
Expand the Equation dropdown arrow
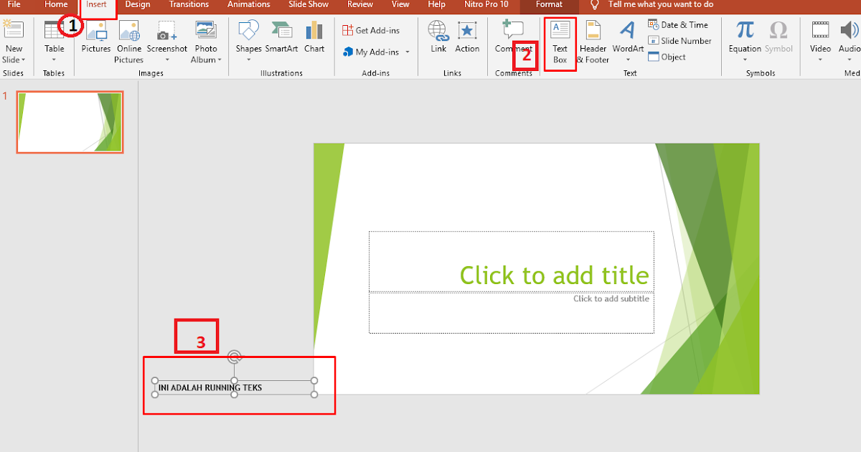coord(745,60)
